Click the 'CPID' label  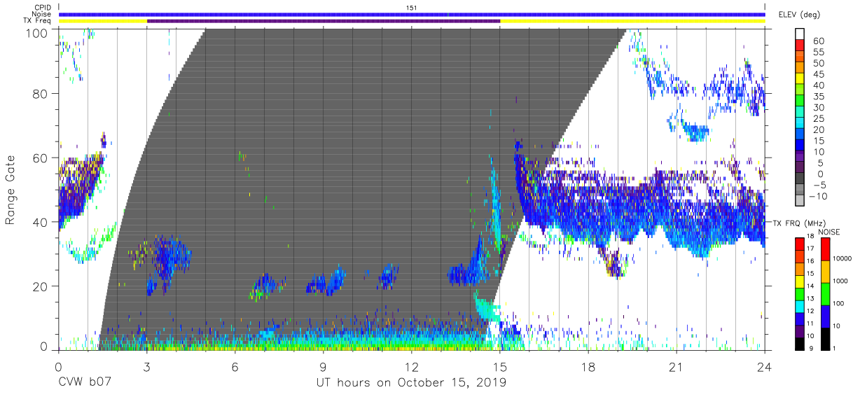(x=44, y=8)
